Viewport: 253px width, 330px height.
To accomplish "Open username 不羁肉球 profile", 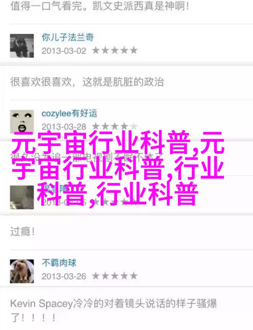I will 59,263.
